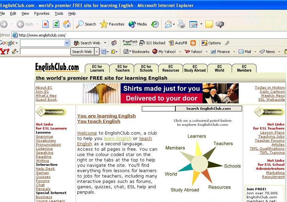Expand Google Search Web dropdown arrow

[105, 43]
